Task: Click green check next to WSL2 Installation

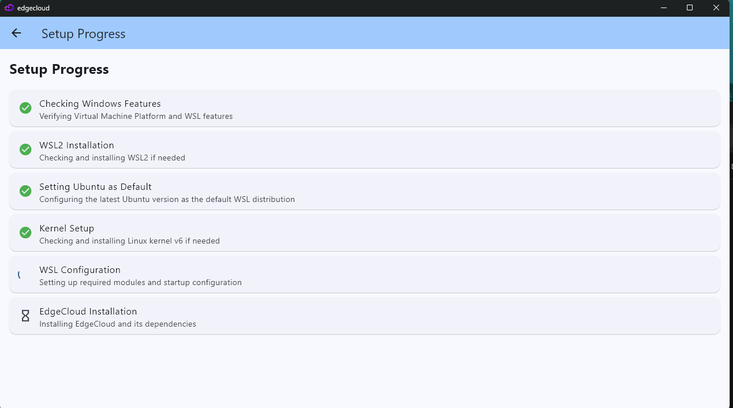Action: (x=25, y=149)
